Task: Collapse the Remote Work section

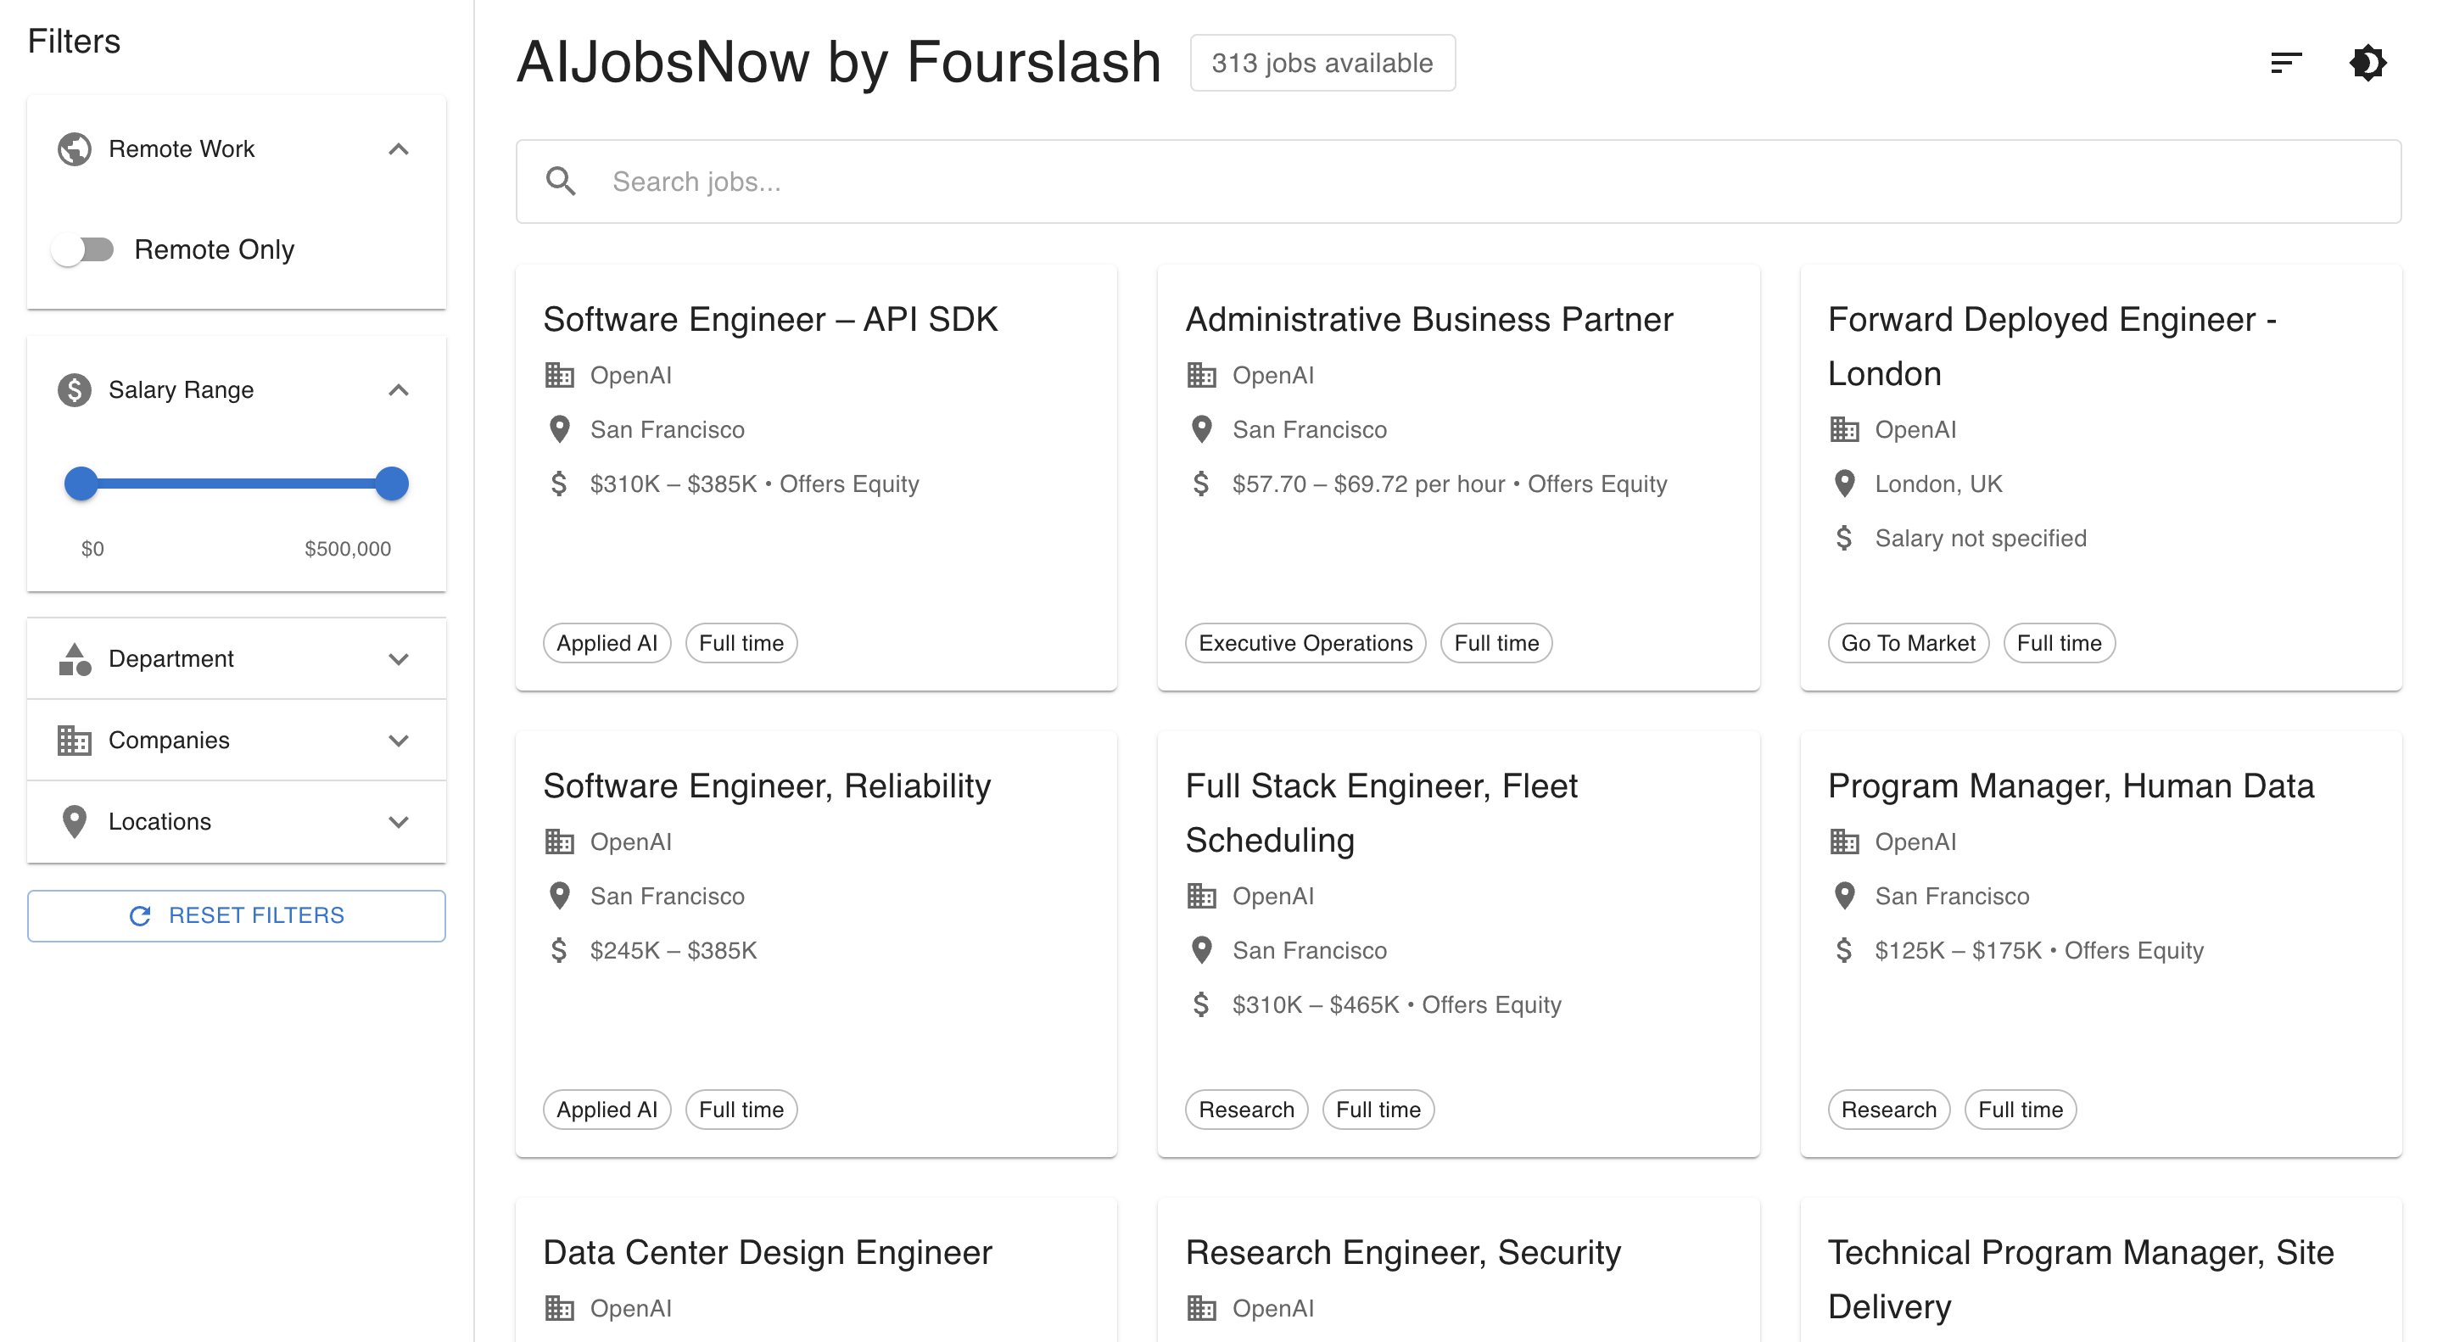Action: click(399, 149)
